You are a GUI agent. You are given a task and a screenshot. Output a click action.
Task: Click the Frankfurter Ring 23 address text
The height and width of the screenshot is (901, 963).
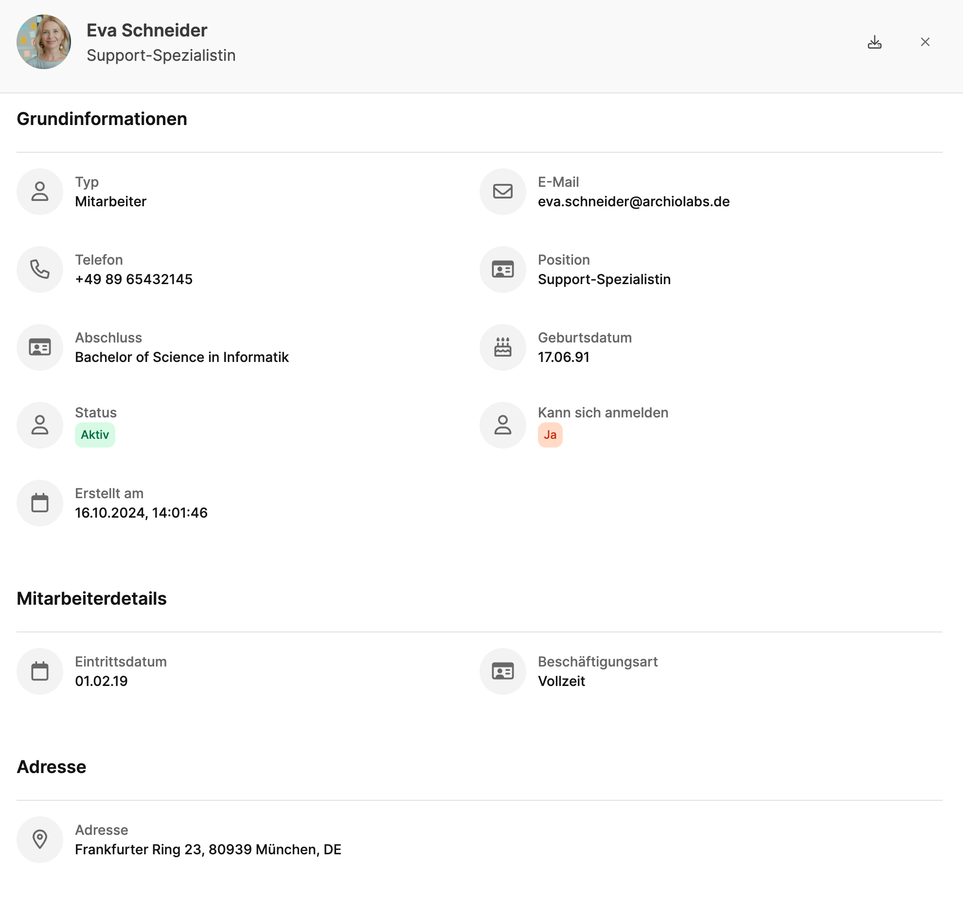pos(208,849)
